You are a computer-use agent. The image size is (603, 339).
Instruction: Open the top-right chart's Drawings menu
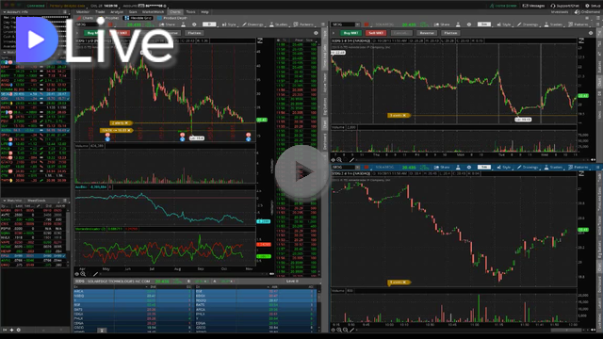pyautogui.click(x=528, y=24)
